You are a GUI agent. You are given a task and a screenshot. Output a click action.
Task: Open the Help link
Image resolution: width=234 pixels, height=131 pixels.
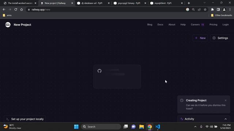click(183, 25)
